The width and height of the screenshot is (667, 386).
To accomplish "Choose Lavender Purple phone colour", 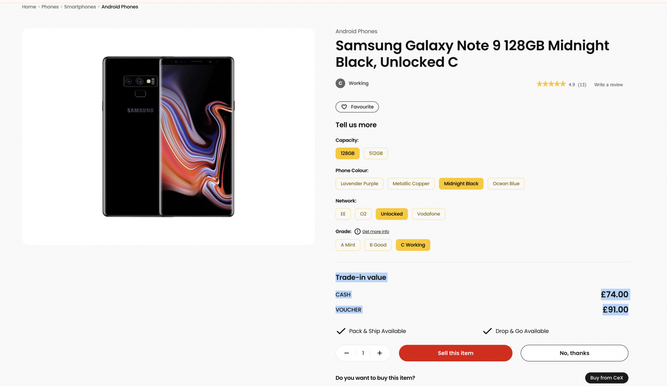I will click(x=359, y=184).
